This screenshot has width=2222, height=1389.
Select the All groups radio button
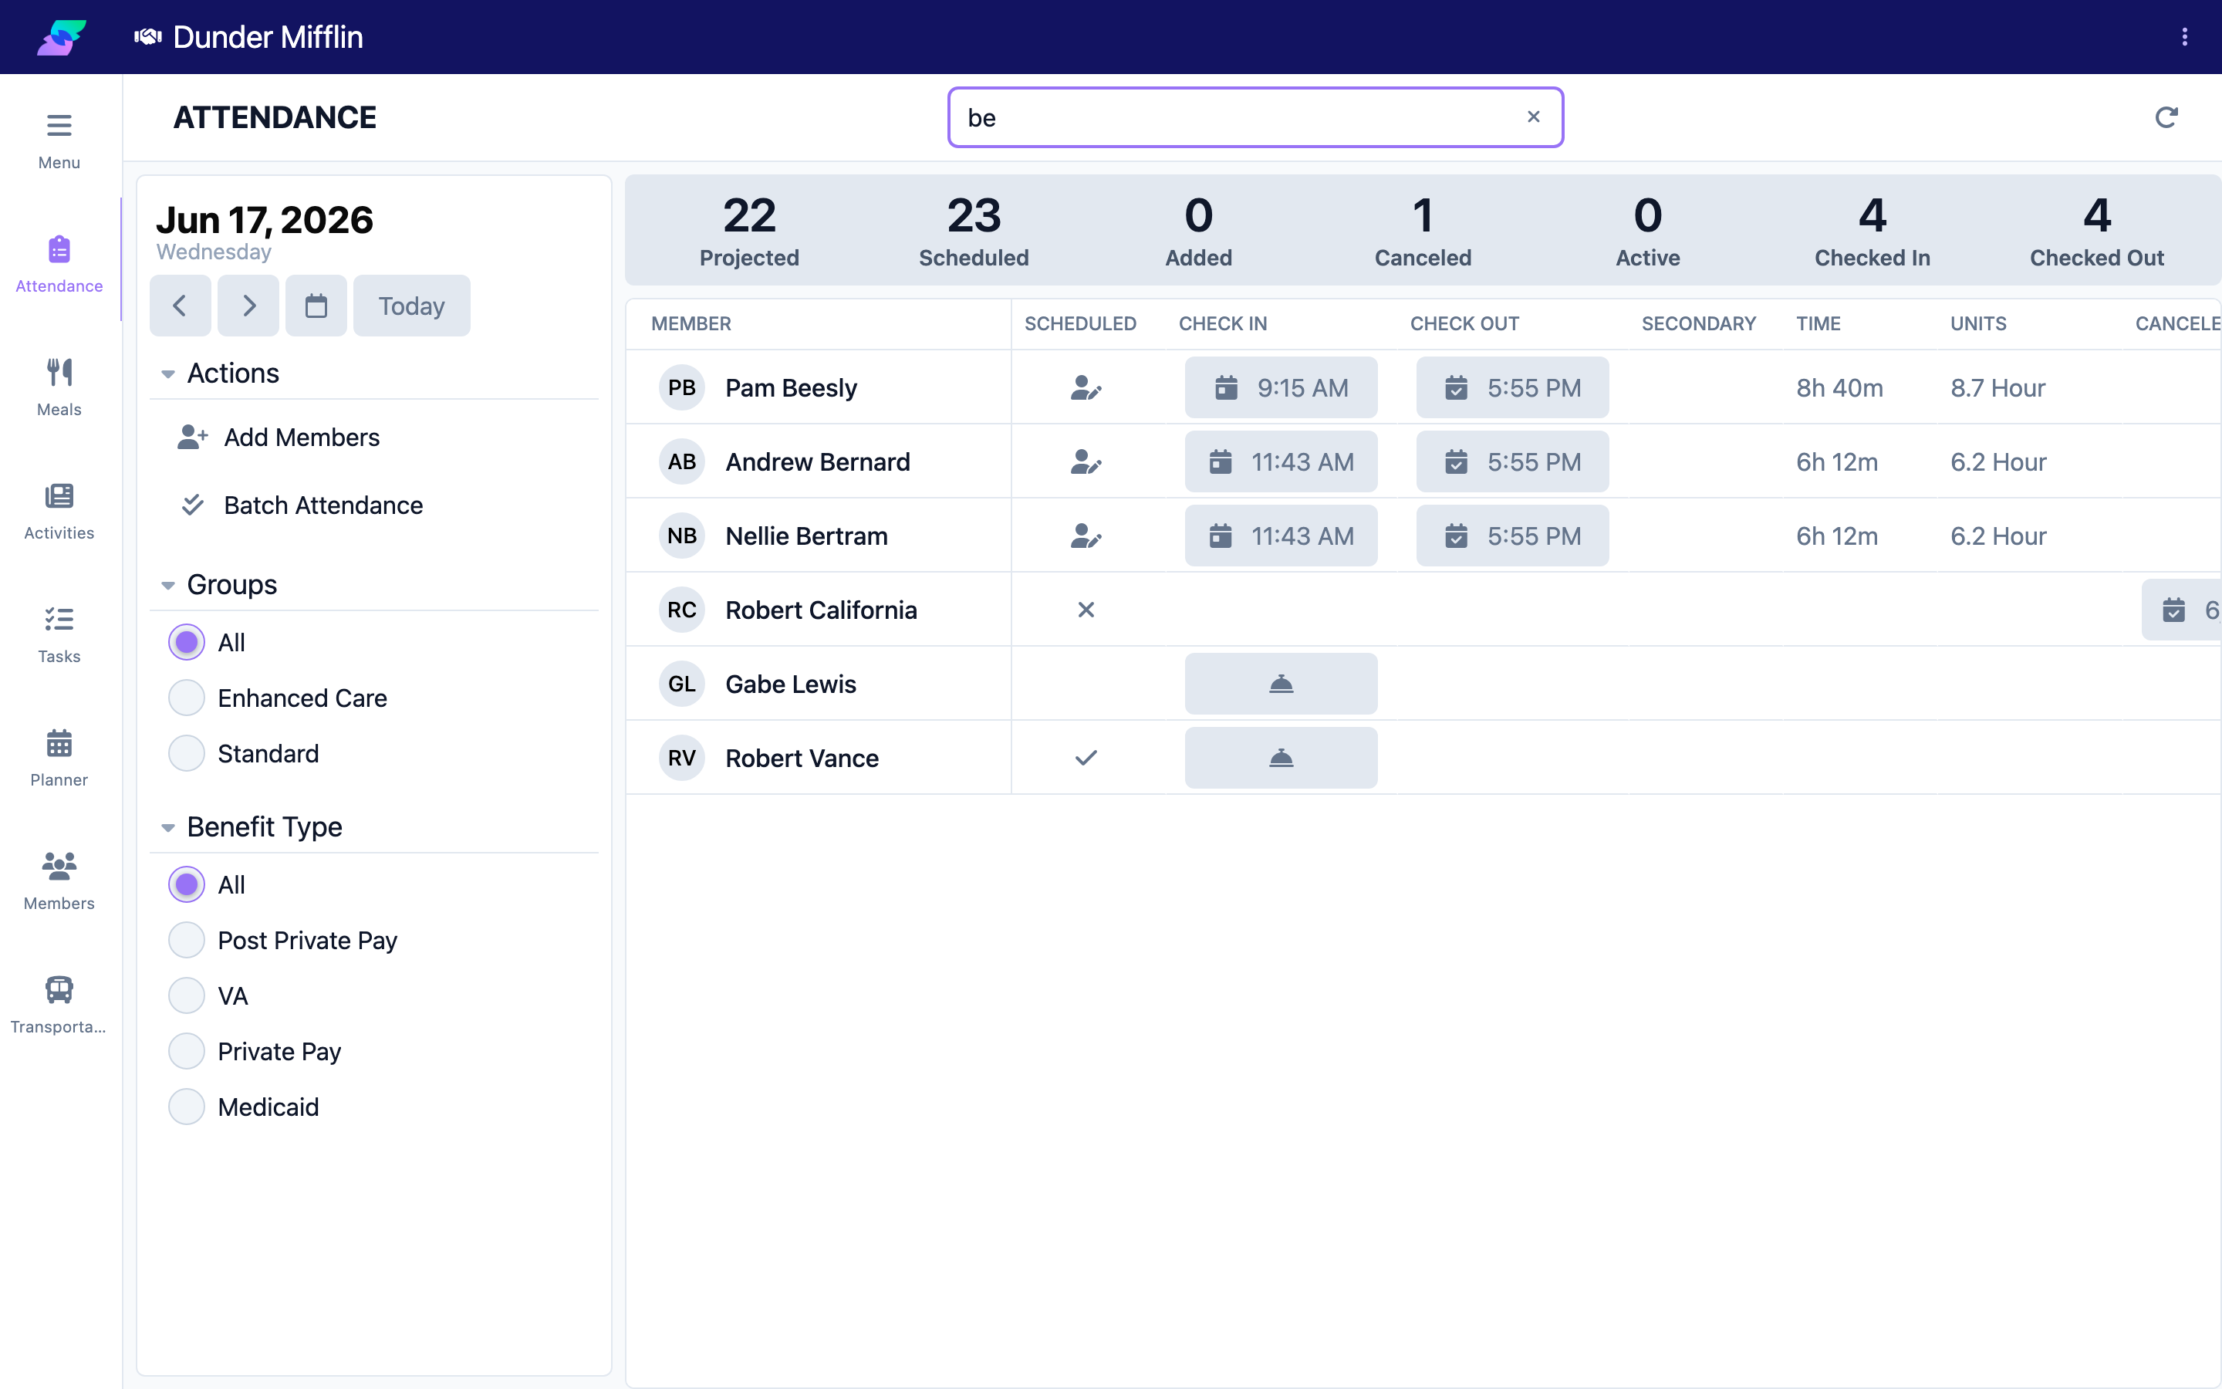(x=187, y=642)
